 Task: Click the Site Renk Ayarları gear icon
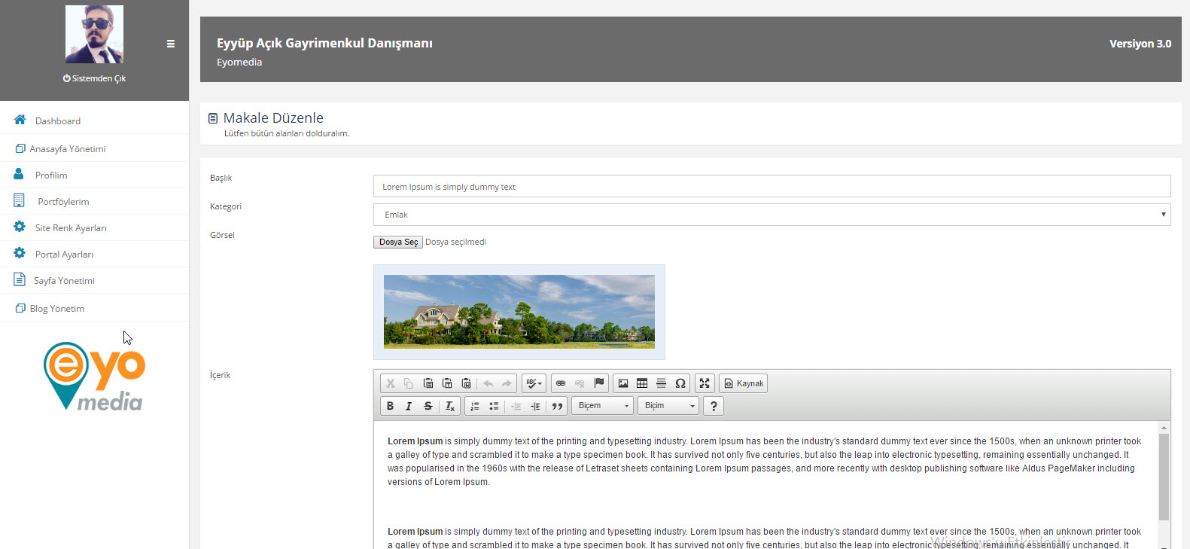20,227
